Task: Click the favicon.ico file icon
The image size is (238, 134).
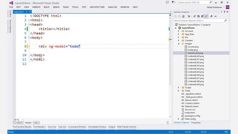Action: (183, 109)
